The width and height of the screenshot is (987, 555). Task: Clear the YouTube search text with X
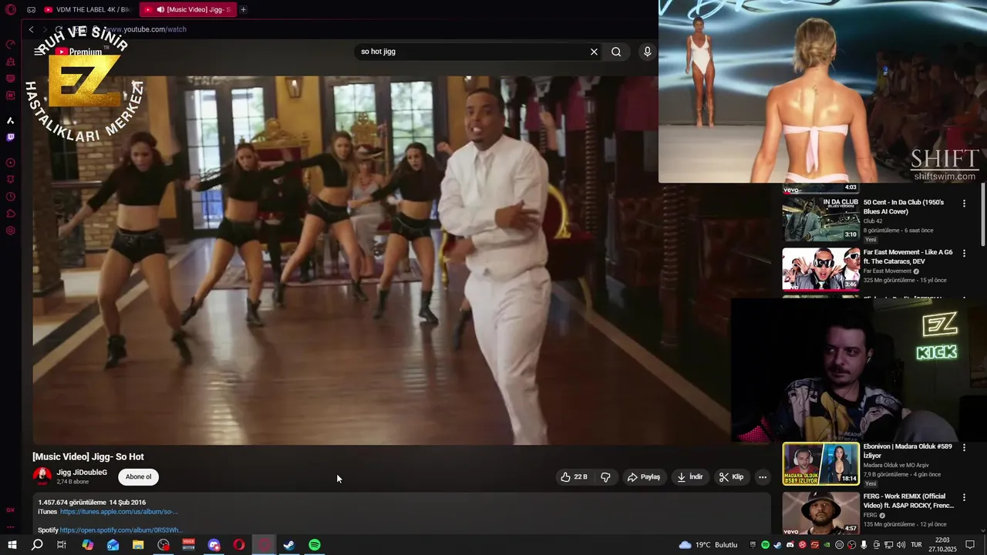pos(594,52)
